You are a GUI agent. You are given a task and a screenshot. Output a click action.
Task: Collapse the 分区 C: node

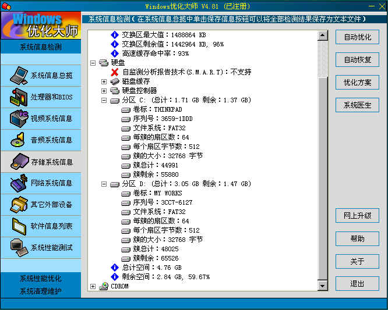104,100
